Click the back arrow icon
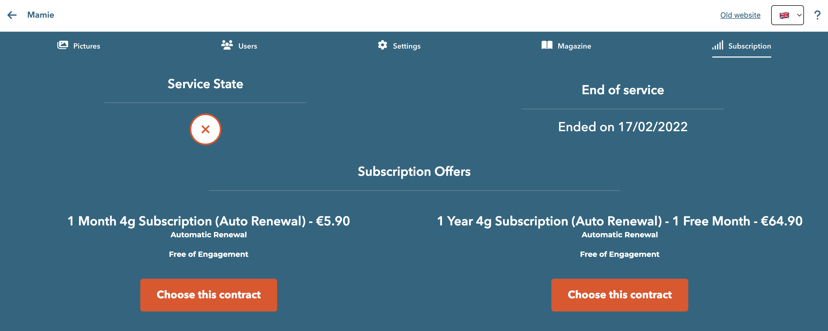This screenshot has width=828, height=331. (x=12, y=15)
